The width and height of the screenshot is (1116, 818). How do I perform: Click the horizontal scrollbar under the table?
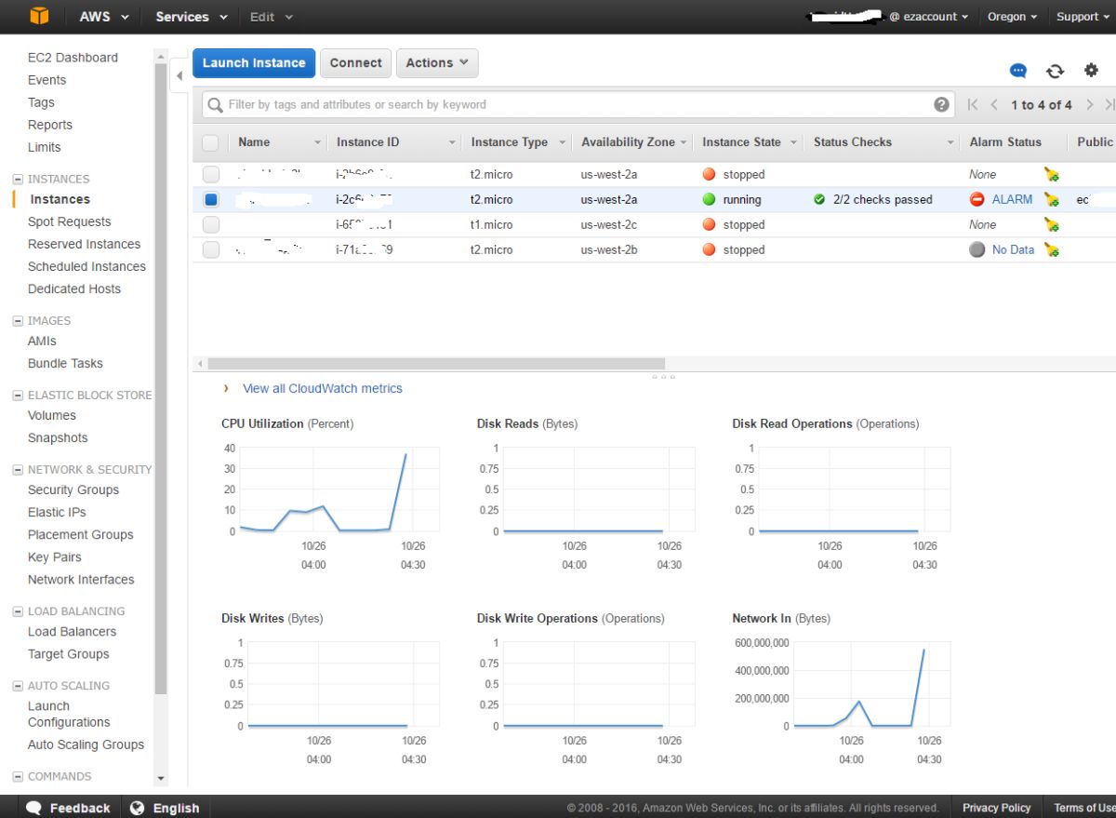[436, 364]
